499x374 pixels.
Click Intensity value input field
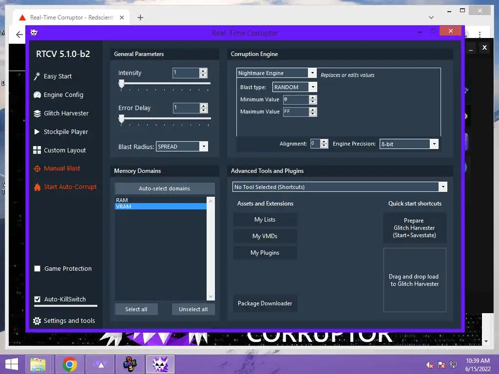[x=186, y=73]
